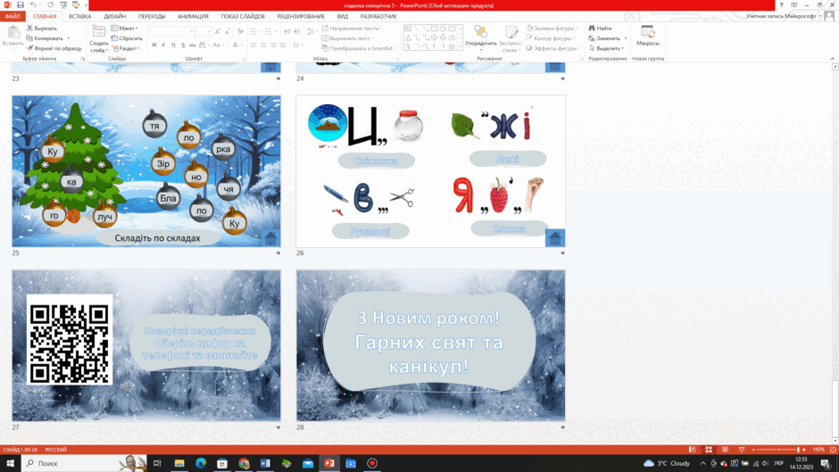Expand the Макет layout dropdown
The image size is (839, 472).
click(x=125, y=28)
